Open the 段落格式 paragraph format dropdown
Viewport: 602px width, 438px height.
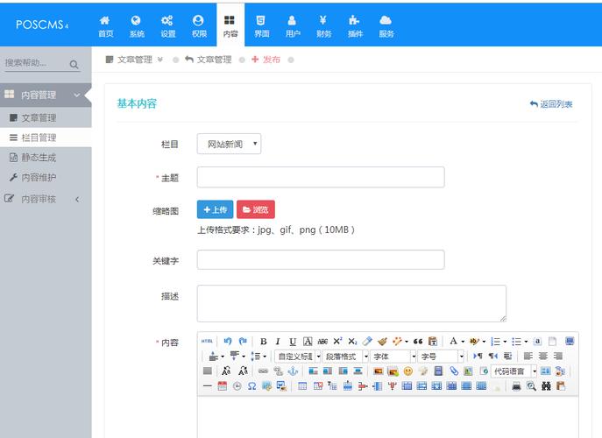pos(346,357)
